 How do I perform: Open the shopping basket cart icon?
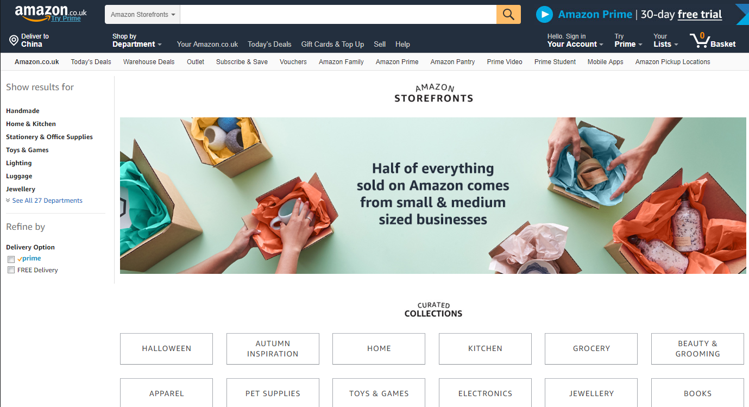[x=700, y=40]
